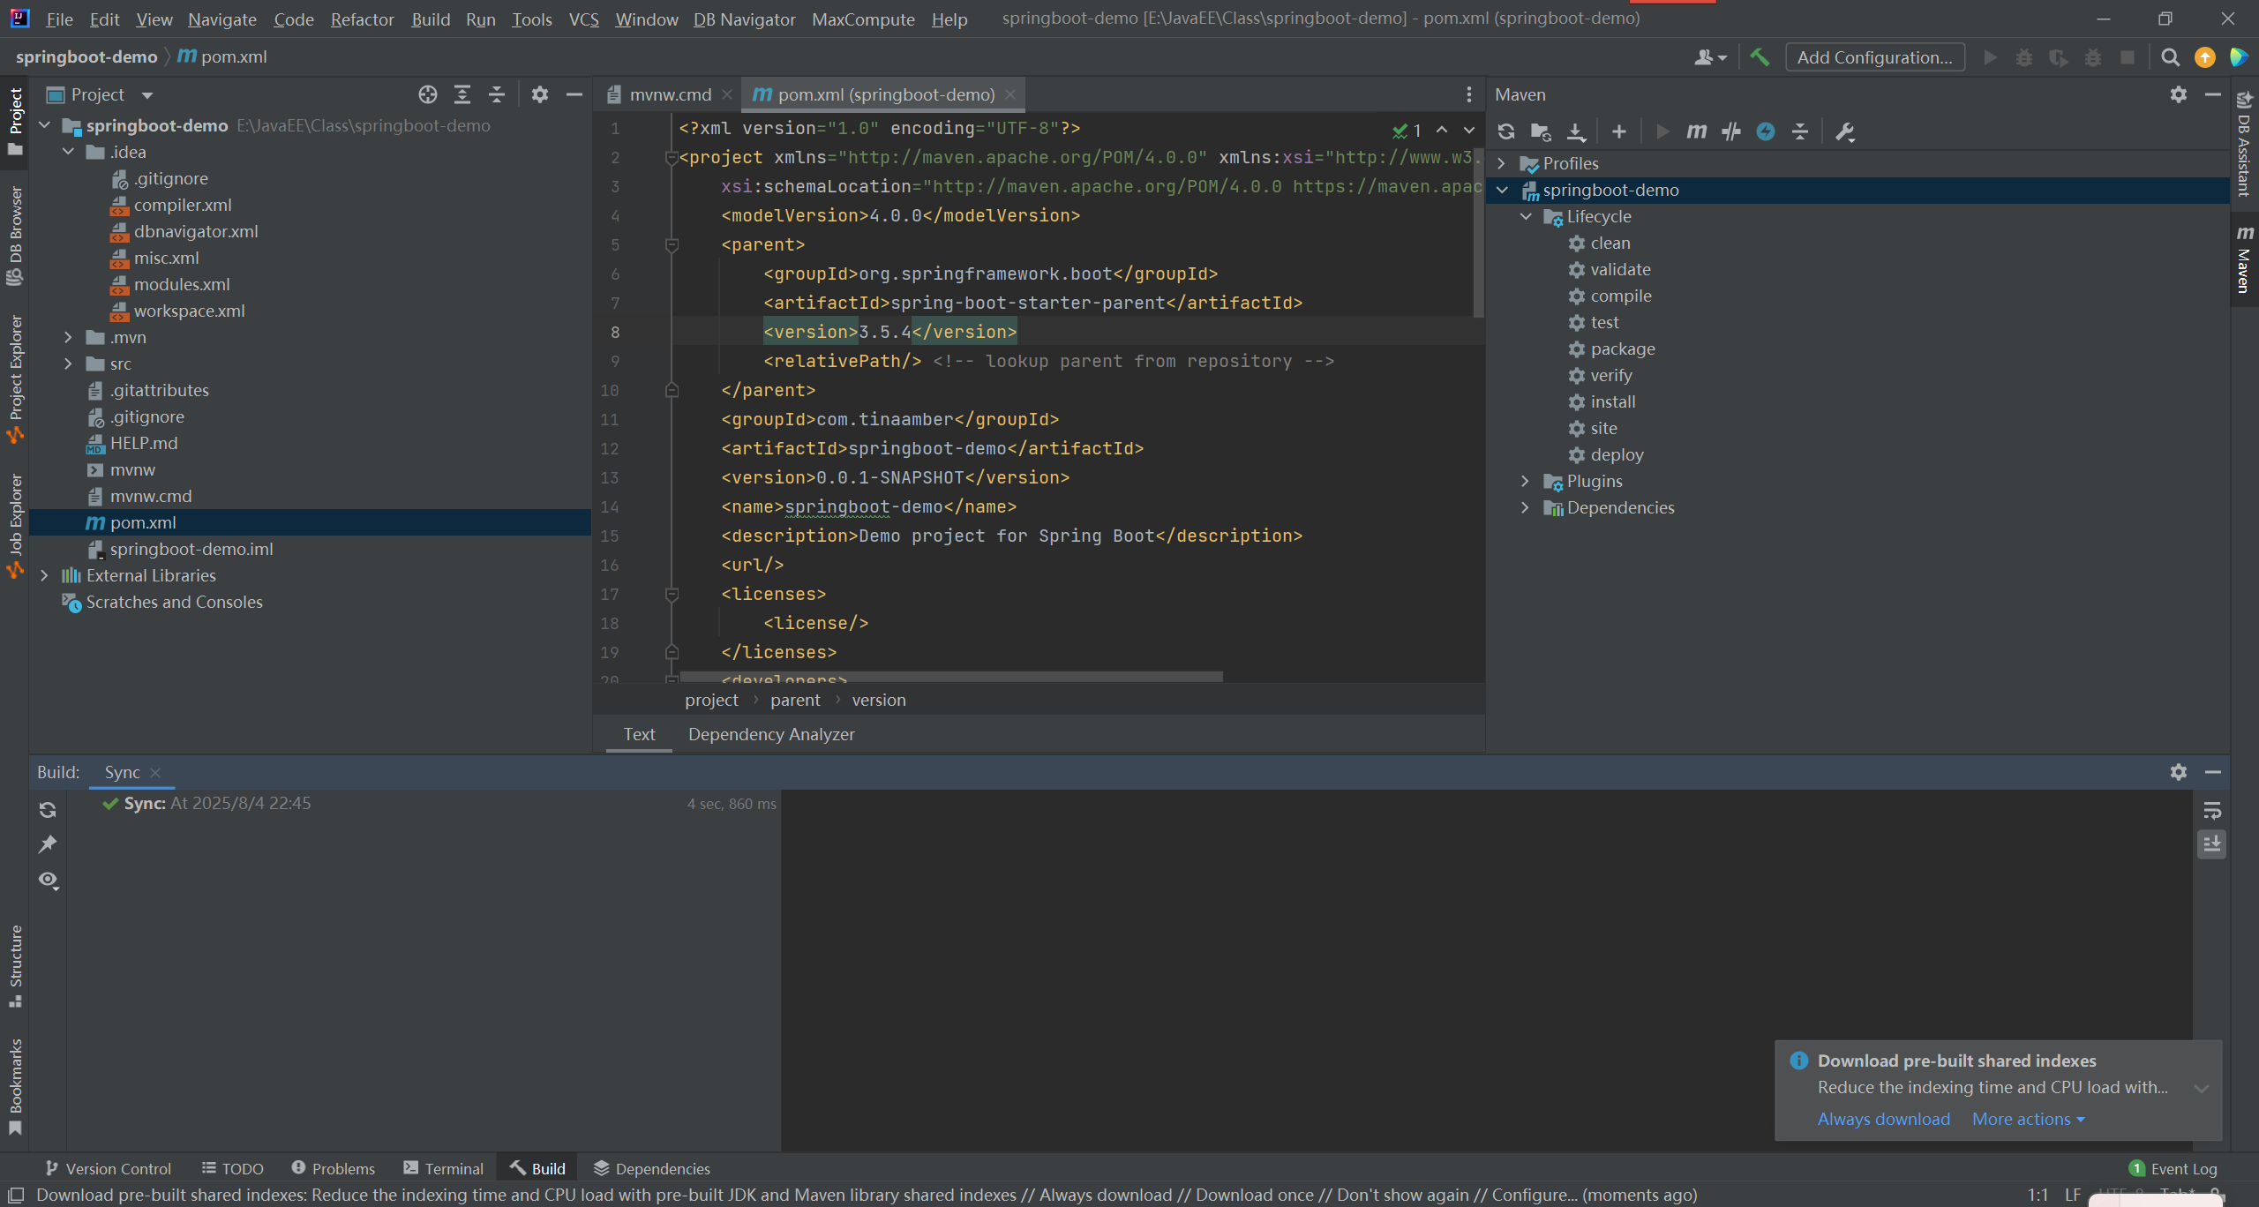
Task: Open Version Control tool window
Action: pyautogui.click(x=108, y=1168)
